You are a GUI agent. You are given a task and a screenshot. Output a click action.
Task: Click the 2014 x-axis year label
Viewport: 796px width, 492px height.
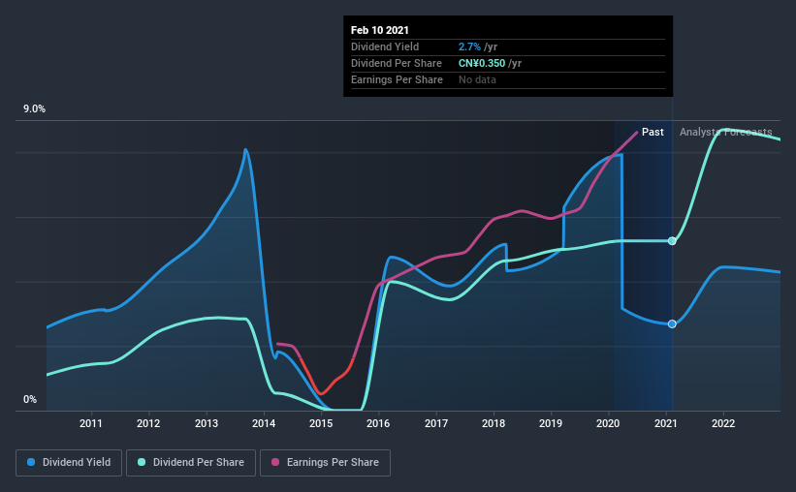coord(264,423)
